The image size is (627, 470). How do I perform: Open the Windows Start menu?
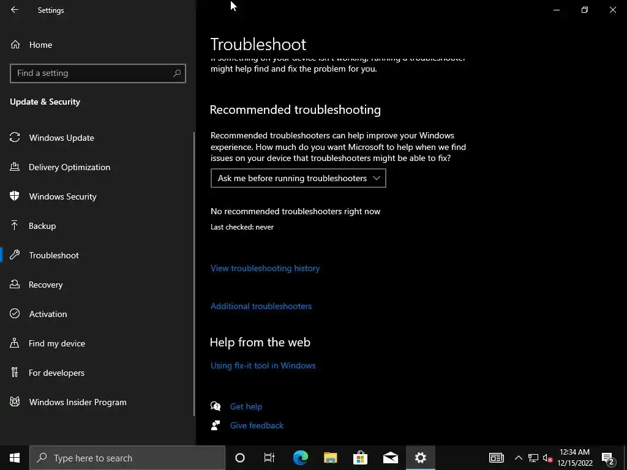tap(15, 458)
